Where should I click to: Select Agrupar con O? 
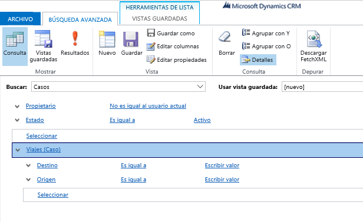(x=266, y=47)
